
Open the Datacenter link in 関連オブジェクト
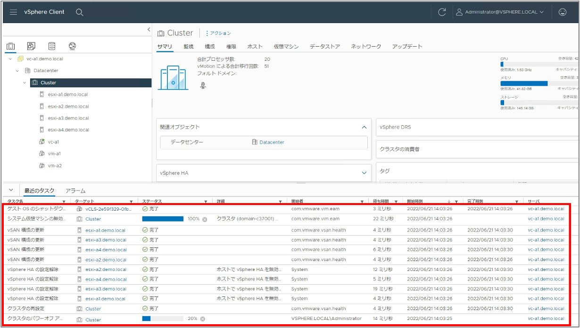(x=272, y=142)
